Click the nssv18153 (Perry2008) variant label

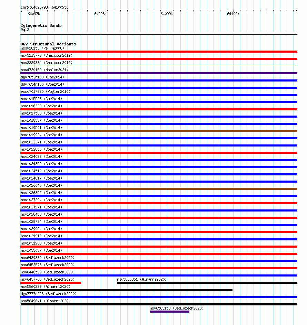(42, 48)
